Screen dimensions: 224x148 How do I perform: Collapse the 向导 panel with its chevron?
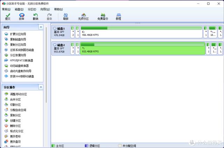click(x=41, y=27)
